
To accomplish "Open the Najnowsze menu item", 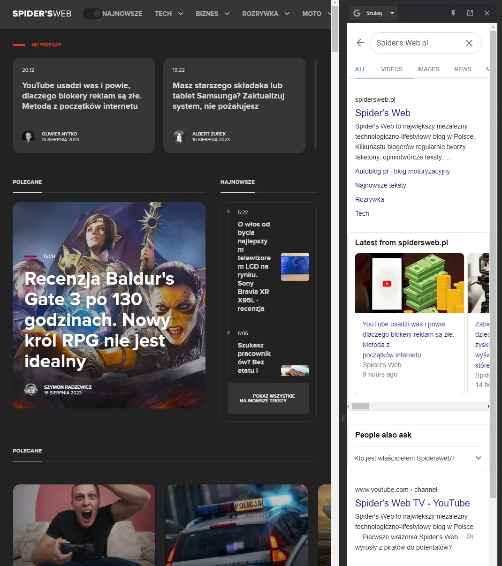I will (122, 14).
